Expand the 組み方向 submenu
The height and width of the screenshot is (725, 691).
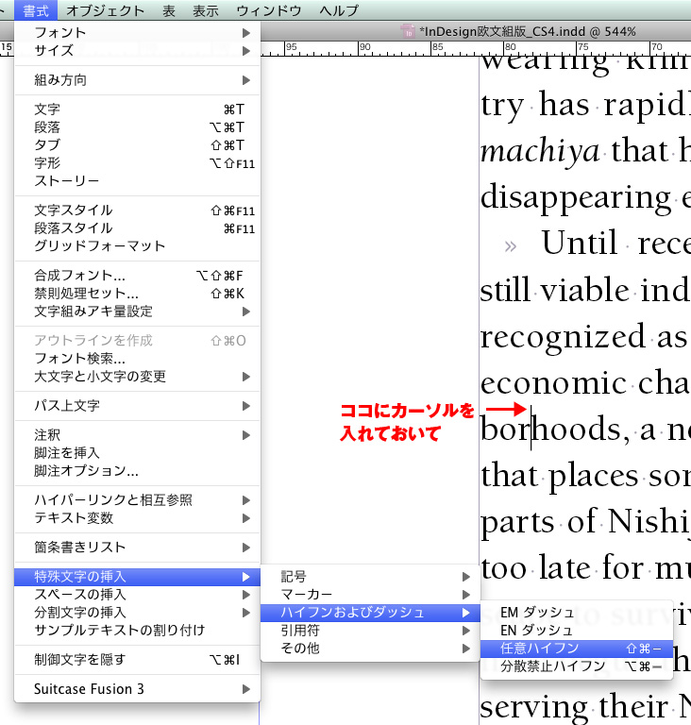click(x=137, y=80)
